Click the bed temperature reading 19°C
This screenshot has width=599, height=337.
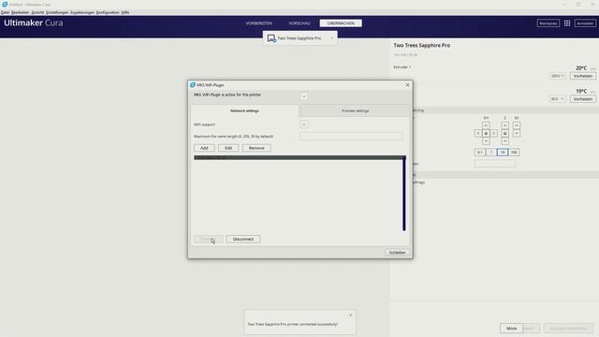[581, 91]
